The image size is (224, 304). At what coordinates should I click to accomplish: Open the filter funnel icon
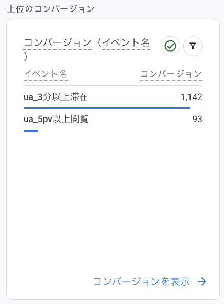(x=193, y=46)
